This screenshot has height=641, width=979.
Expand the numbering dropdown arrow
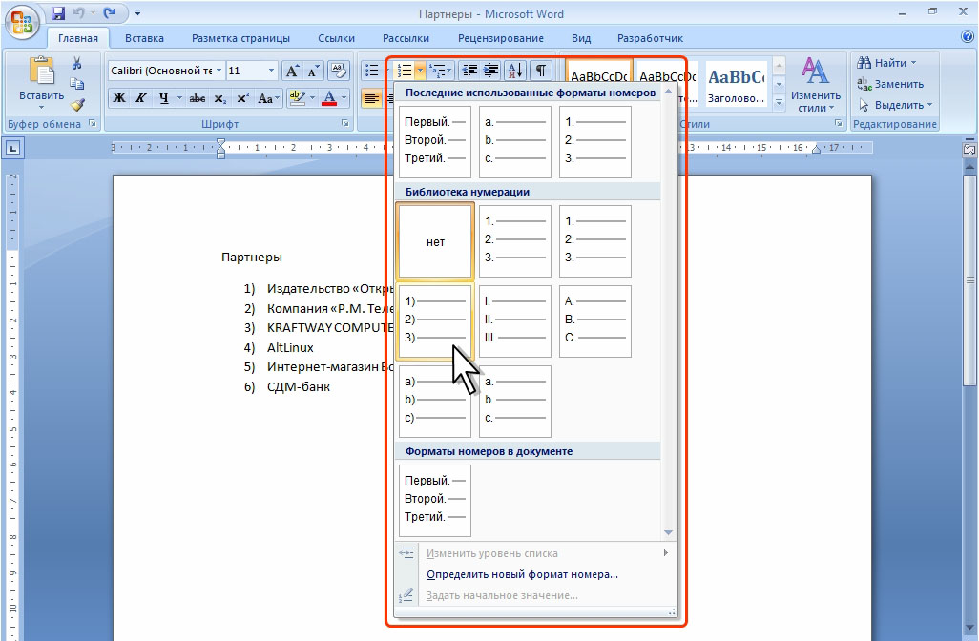(x=420, y=71)
